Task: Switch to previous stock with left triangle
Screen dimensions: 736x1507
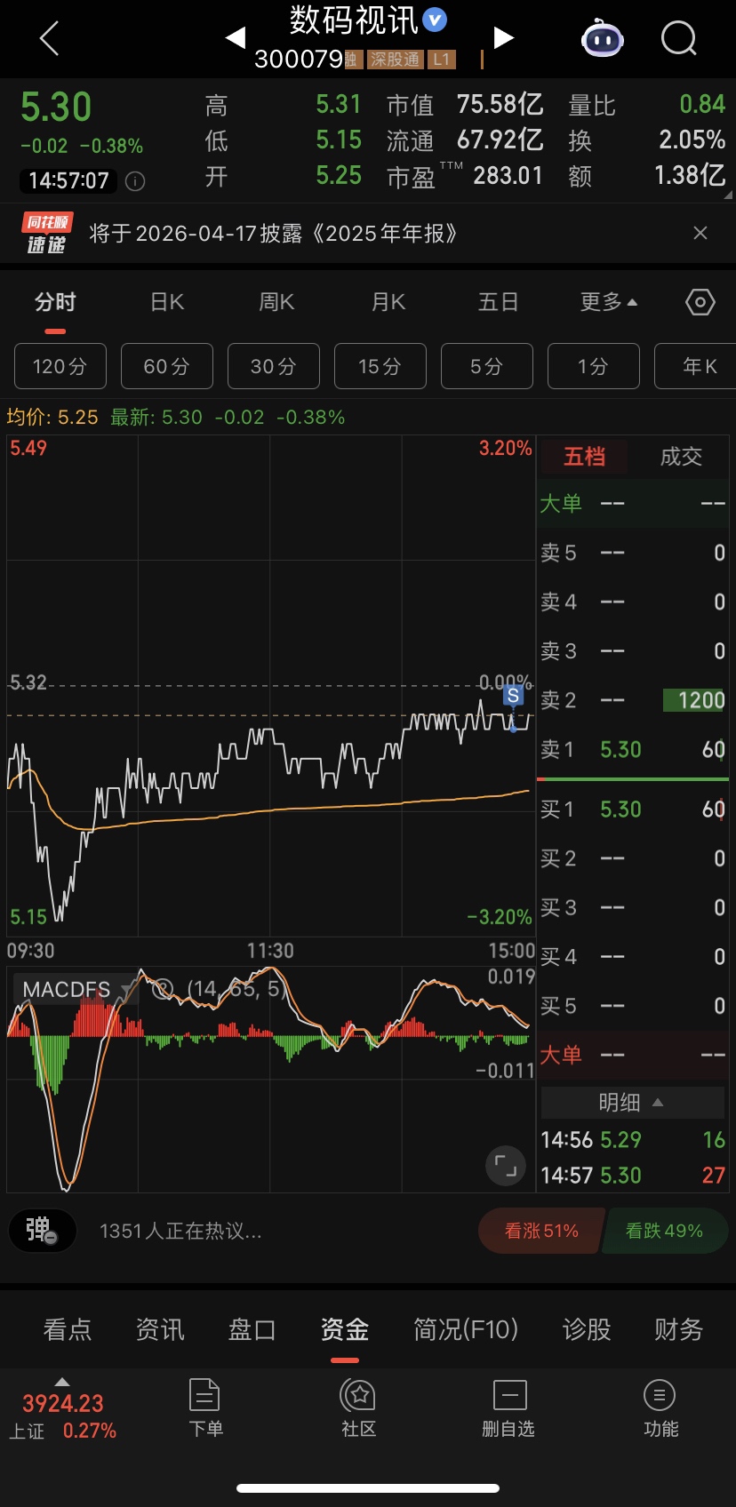Action: point(236,37)
